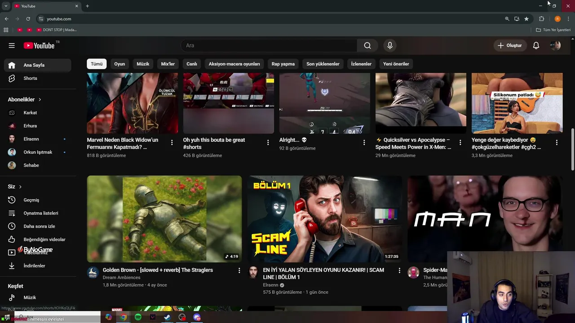Image resolution: width=575 pixels, height=323 pixels.
Task: Open options menu for Golden Brown video
Action: [239, 271]
